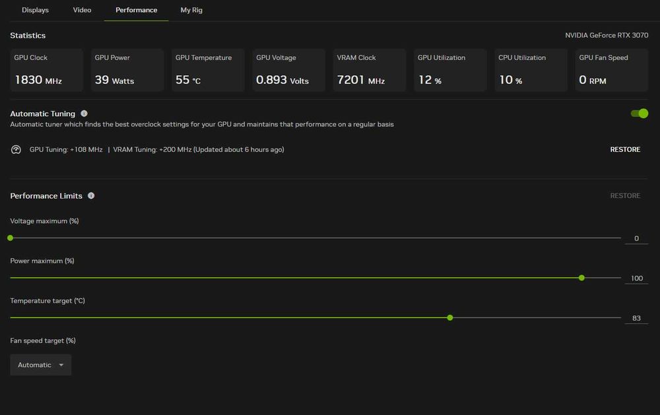Click the 'Temperature target (°C)' label
Screen dimensions: 660x415
coord(48,300)
